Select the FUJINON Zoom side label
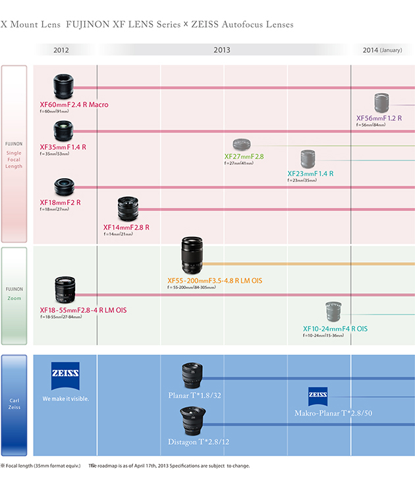Viewport: 415px width, 483px height. click(x=14, y=294)
